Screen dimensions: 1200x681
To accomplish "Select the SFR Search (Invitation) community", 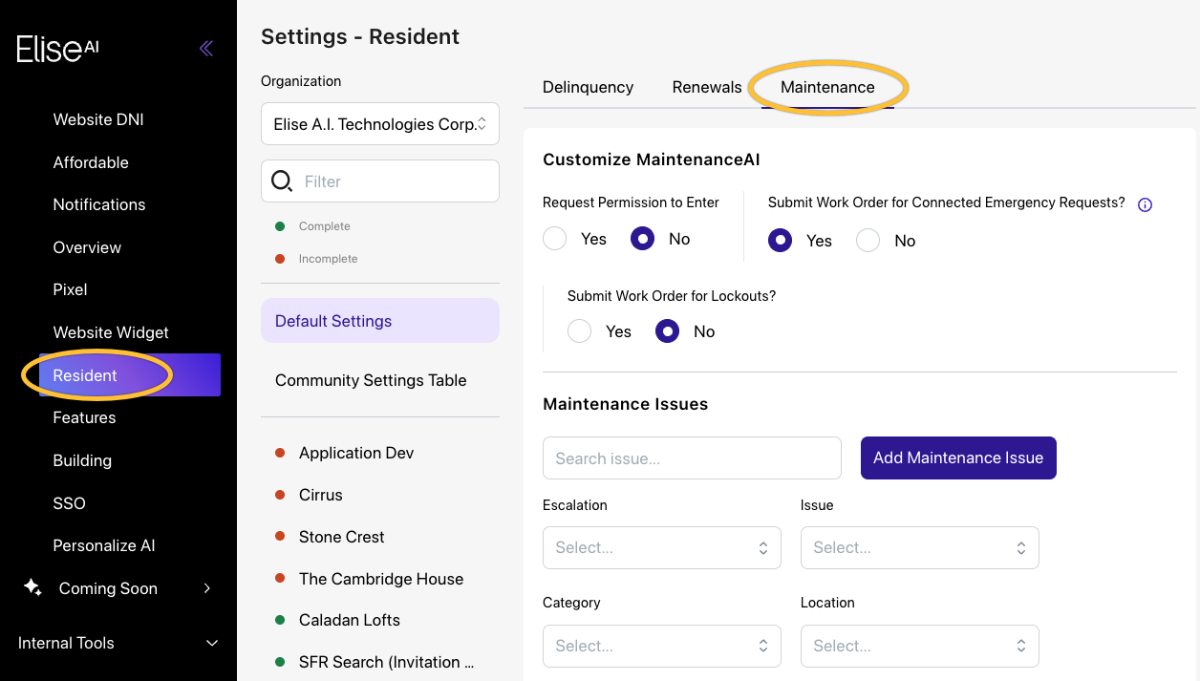I will [386, 662].
